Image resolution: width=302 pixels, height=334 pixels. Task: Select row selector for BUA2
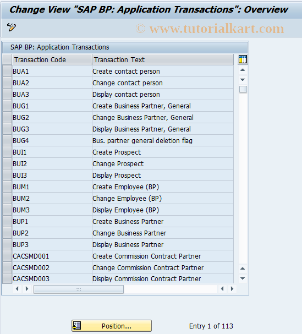pyautogui.click(x=7, y=83)
